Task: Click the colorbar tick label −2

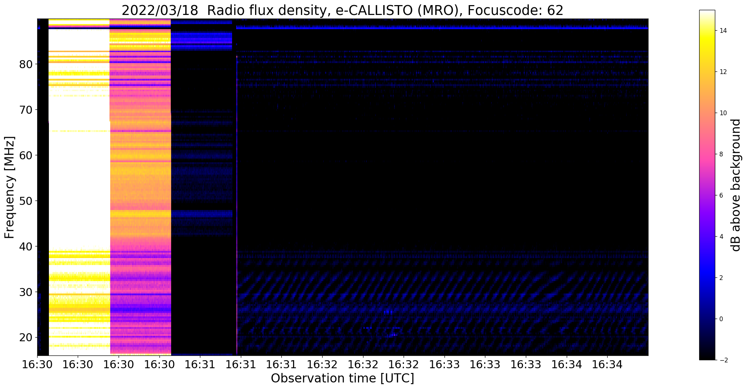Action: pos(723,360)
